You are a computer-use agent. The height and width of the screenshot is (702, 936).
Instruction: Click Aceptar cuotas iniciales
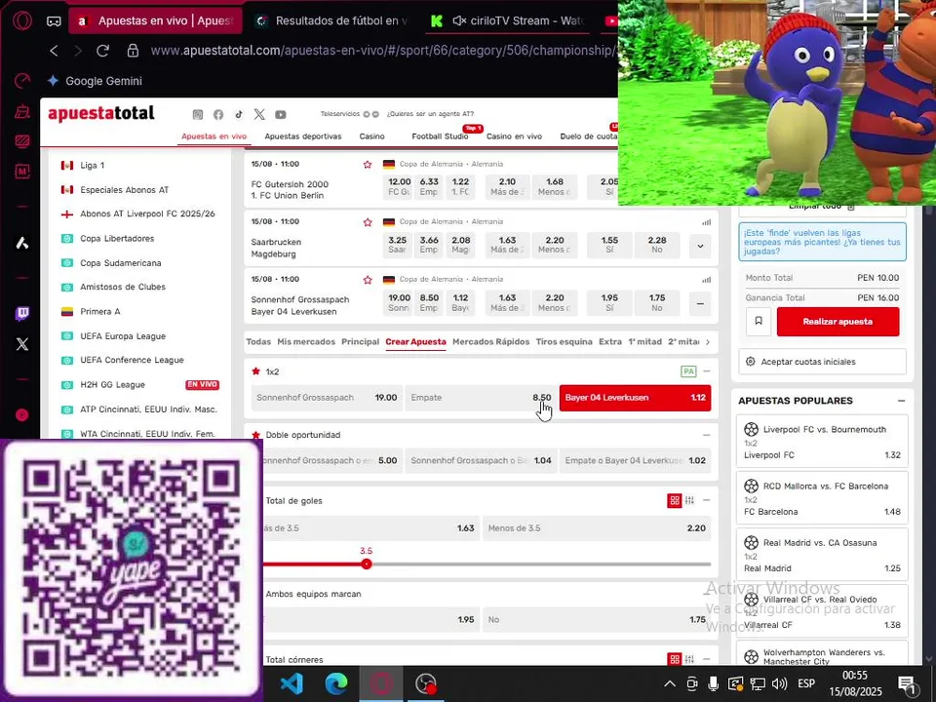[x=823, y=362]
